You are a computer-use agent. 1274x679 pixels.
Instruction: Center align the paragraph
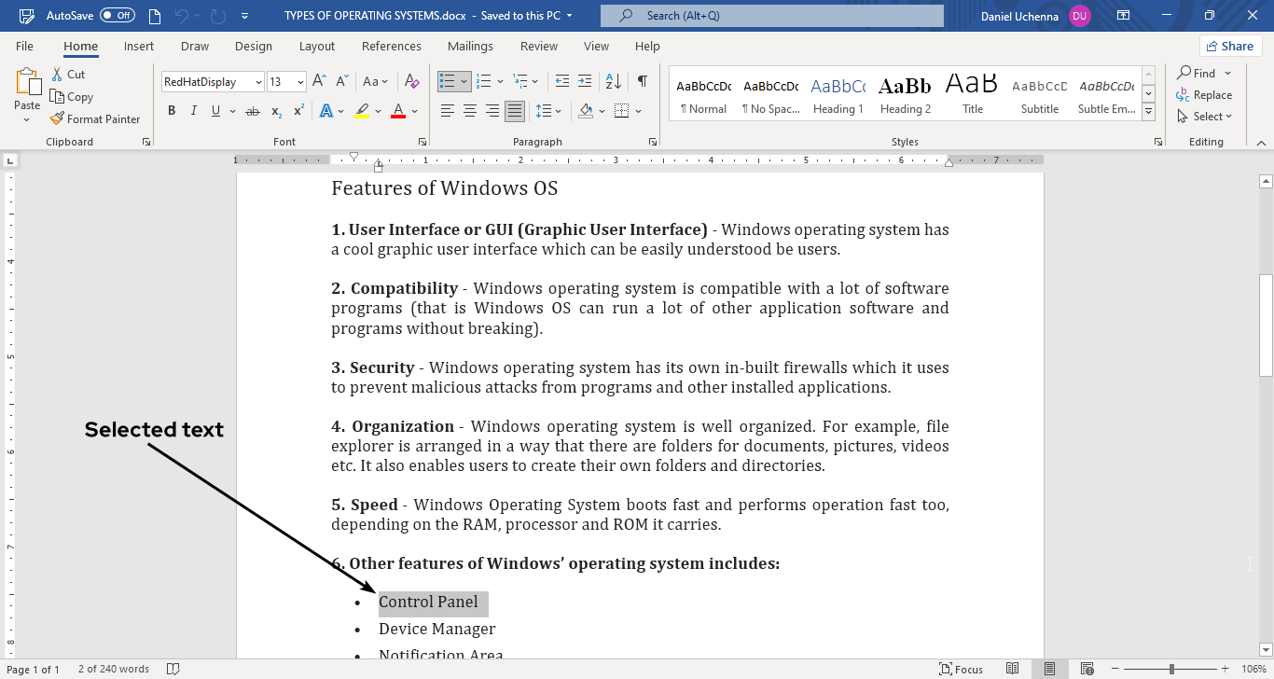469,111
